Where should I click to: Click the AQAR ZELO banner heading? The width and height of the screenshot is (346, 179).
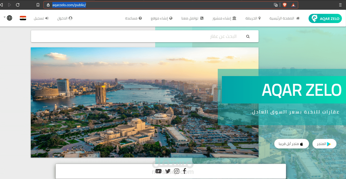point(301,90)
